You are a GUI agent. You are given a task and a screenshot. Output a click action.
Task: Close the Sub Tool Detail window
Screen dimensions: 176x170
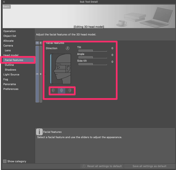click(x=4, y=2)
